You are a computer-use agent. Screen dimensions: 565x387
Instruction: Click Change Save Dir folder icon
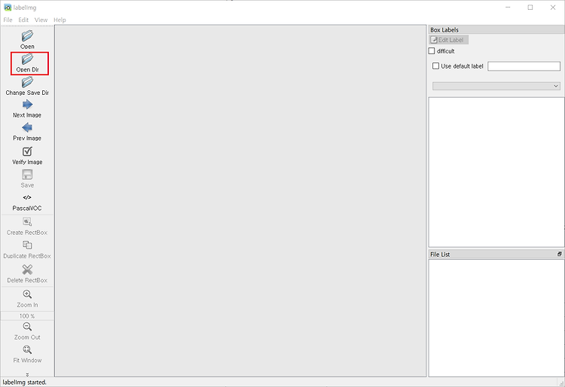pyautogui.click(x=27, y=82)
